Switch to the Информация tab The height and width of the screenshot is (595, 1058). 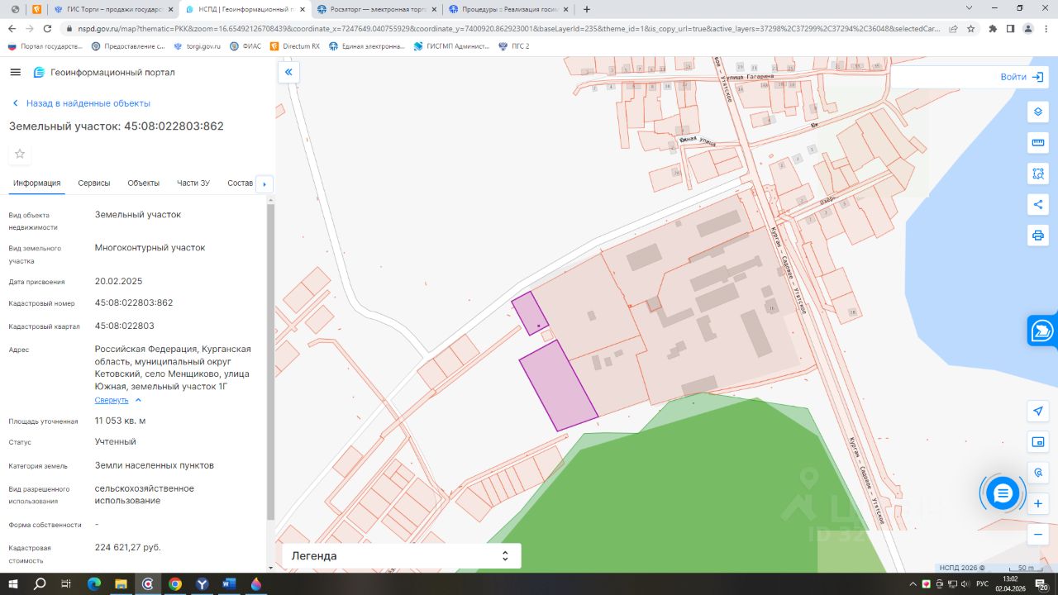point(37,183)
